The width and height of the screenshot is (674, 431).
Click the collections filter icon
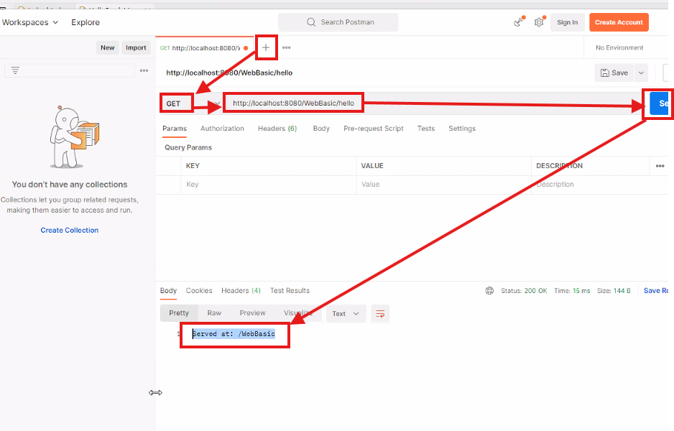coord(15,70)
